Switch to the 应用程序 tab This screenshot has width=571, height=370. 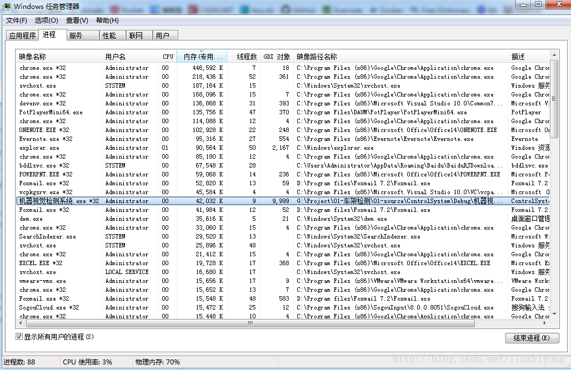[23, 36]
